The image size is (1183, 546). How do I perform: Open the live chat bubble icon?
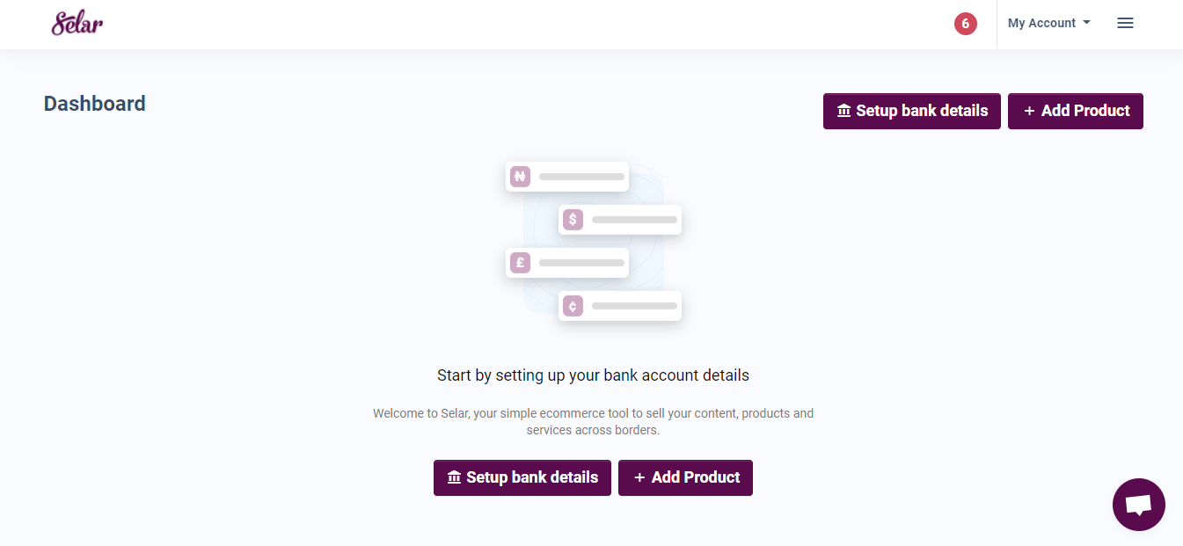tap(1139, 505)
